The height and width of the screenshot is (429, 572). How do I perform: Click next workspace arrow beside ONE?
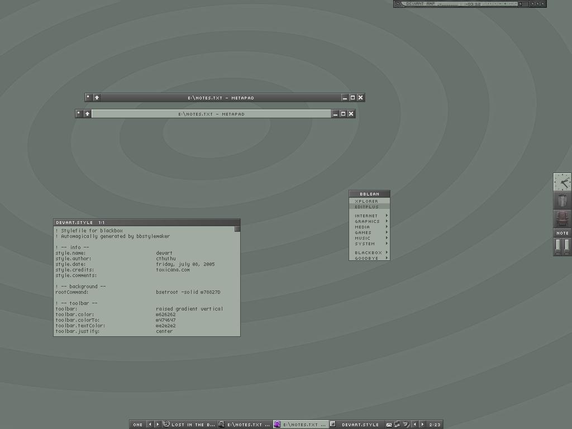[158, 425]
